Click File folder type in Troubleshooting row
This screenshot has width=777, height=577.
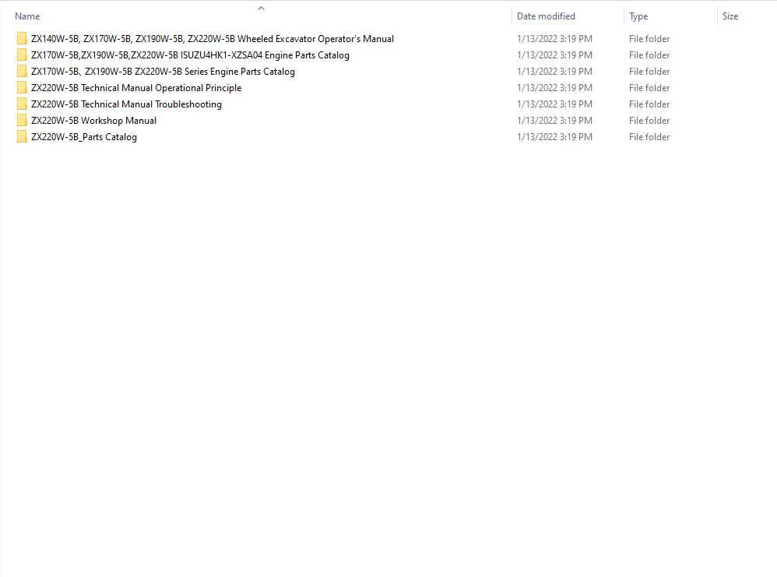(x=649, y=104)
